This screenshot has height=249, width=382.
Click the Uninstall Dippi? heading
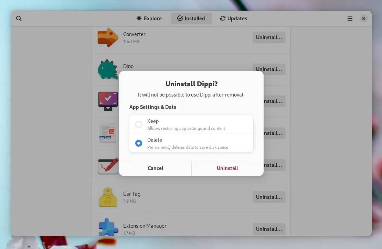tap(191, 84)
